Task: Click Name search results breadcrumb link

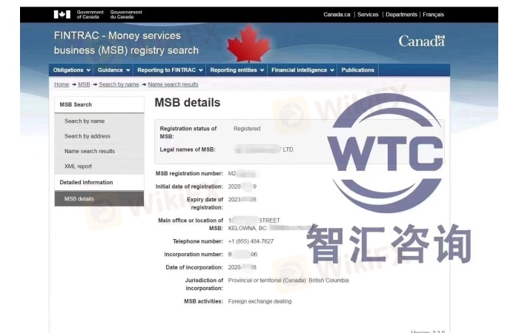Action: (x=173, y=84)
